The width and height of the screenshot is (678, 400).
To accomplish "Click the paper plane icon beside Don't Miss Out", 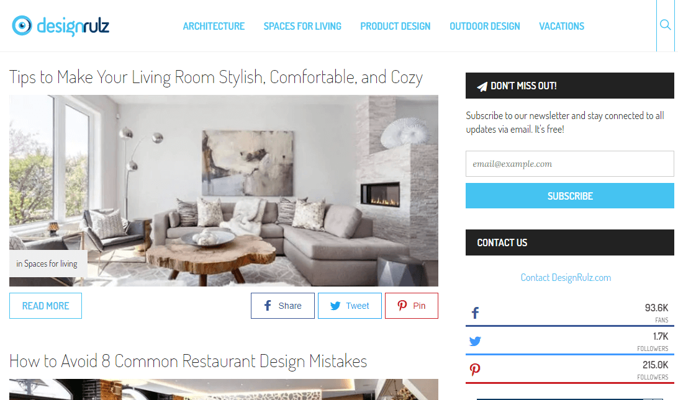I will pos(482,86).
